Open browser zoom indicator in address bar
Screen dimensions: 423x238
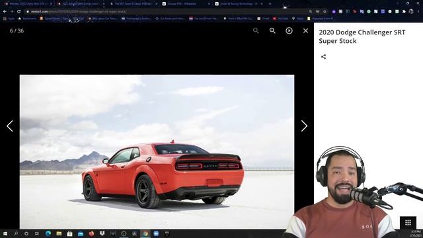pyautogui.click(x=311, y=12)
